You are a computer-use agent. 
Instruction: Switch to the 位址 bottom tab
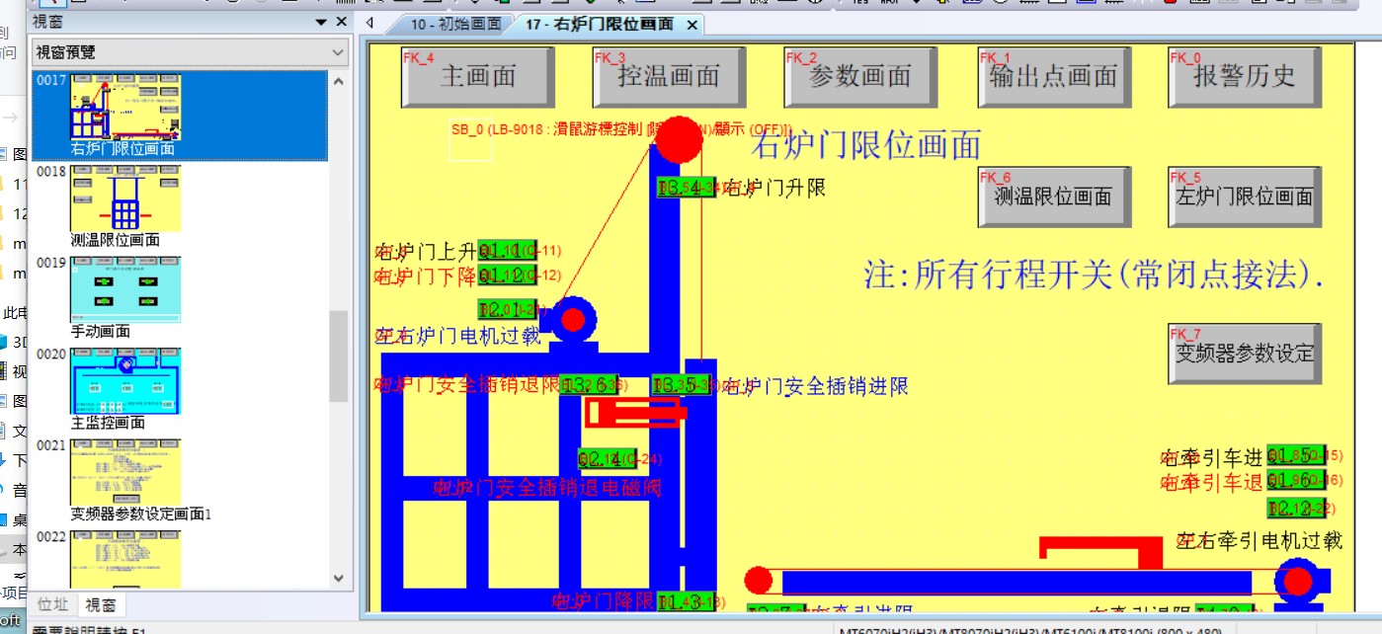(x=53, y=603)
